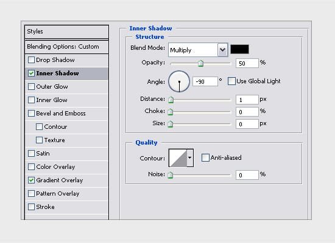Click the Angle value field

coord(205,81)
